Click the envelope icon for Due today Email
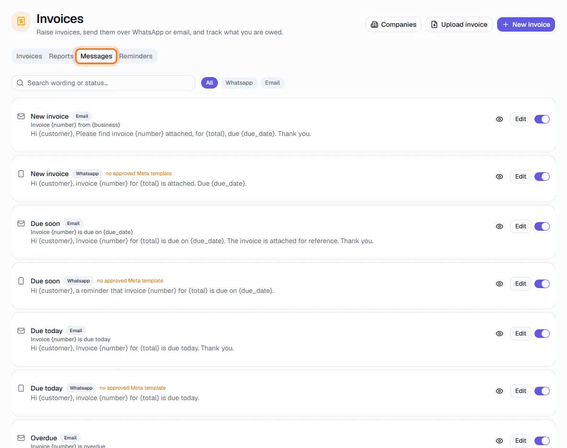567x448 pixels. click(x=21, y=331)
